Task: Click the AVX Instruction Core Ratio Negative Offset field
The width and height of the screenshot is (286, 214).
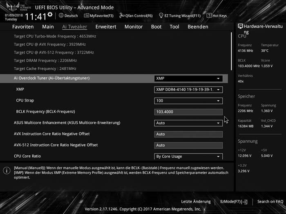Action: click(x=188, y=134)
